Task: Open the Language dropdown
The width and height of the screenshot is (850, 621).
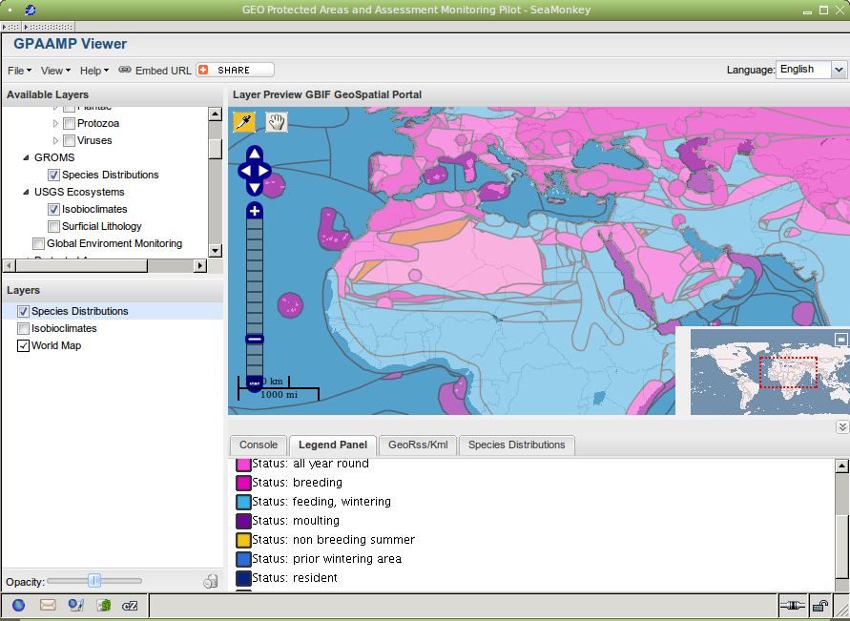Action: (839, 70)
